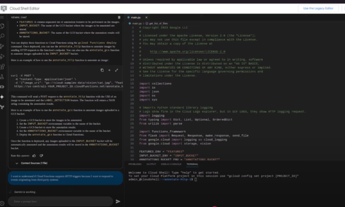Screen dimensions: 345x207
Task: Click the from google.cloud import storage line
Action: [x=175, y=144]
